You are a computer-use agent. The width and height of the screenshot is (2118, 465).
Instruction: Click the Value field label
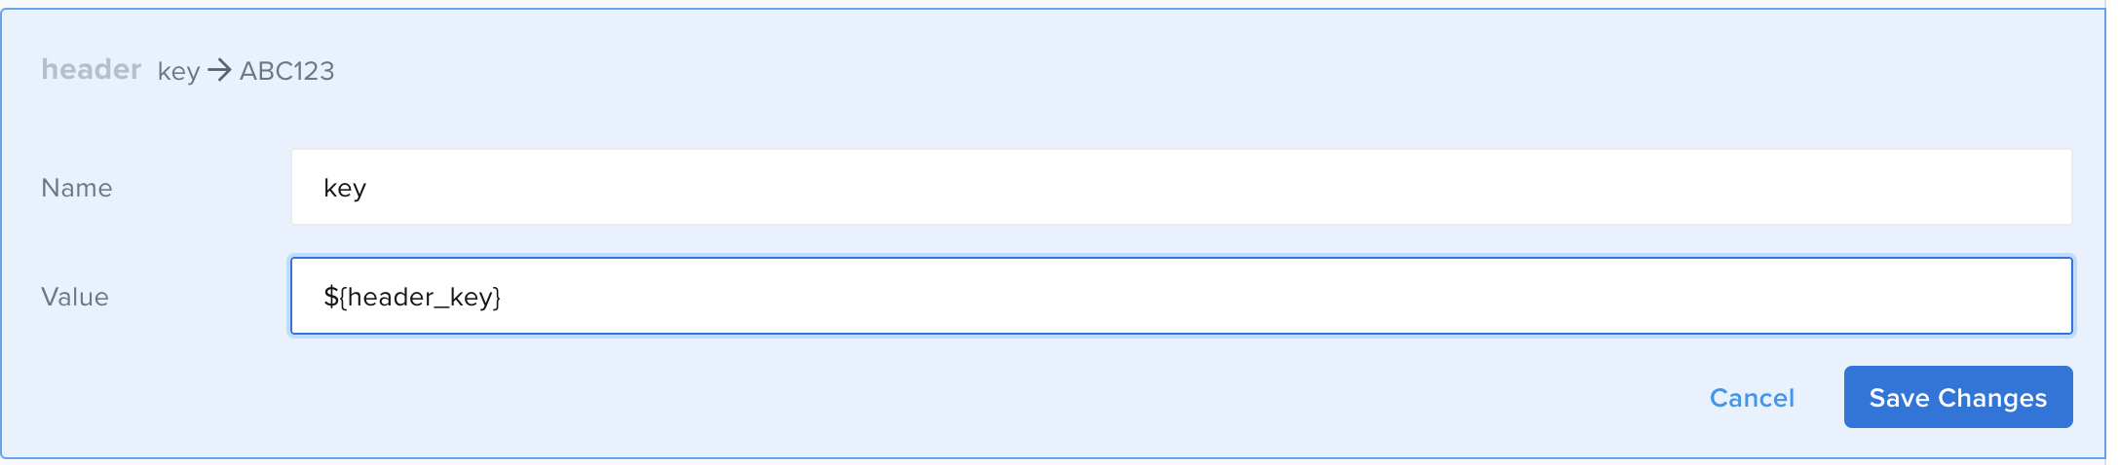click(x=75, y=297)
